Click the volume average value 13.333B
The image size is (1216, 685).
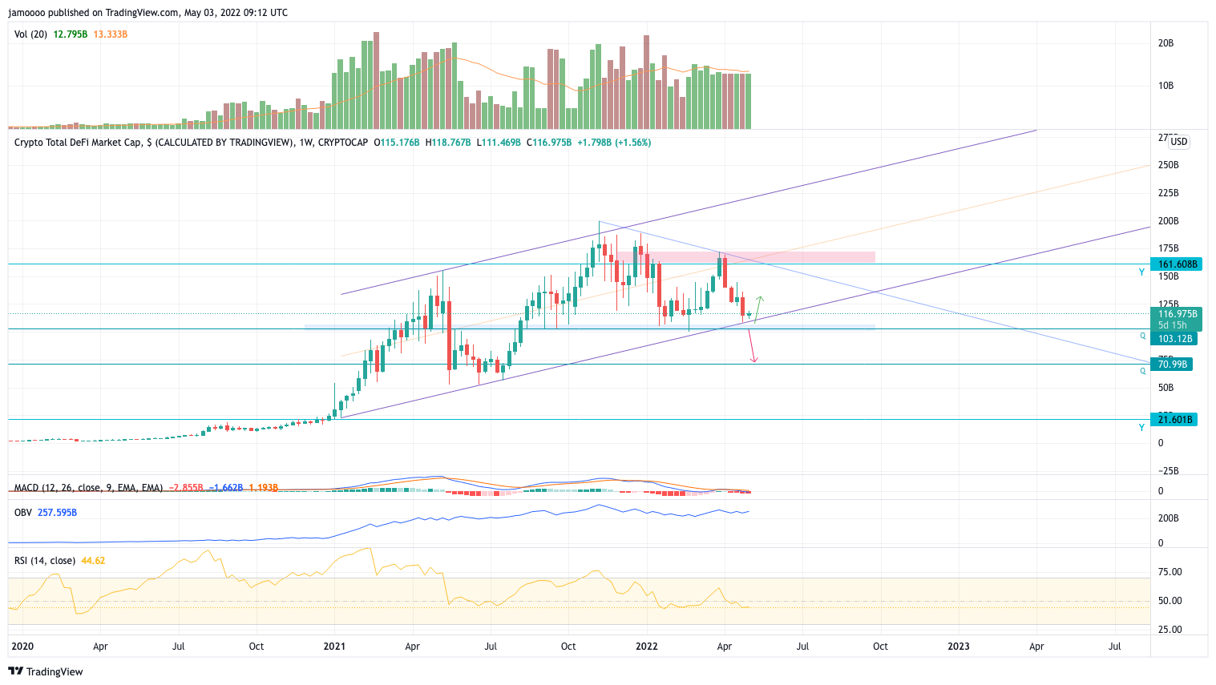(x=111, y=34)
